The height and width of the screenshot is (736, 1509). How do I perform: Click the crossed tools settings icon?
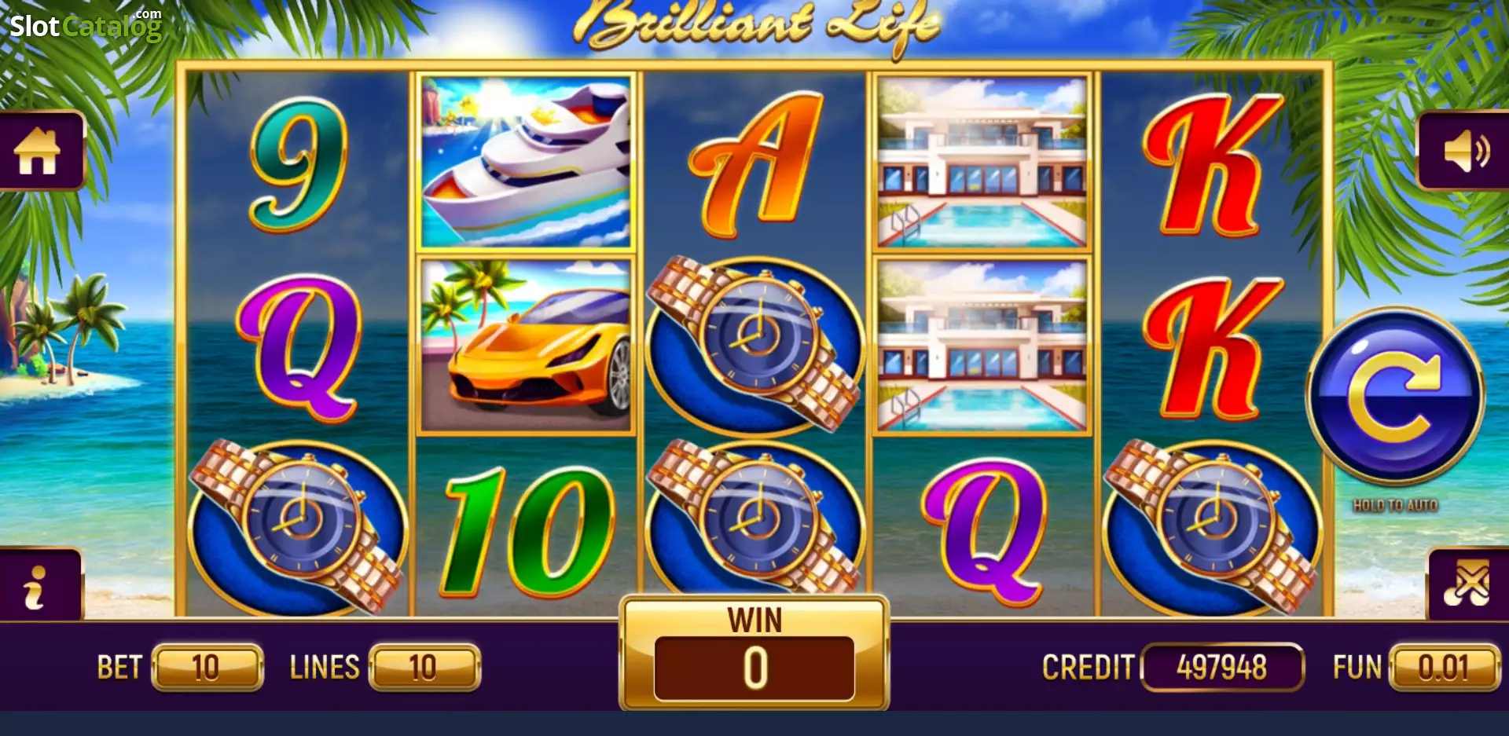(x=1468, y=584)
